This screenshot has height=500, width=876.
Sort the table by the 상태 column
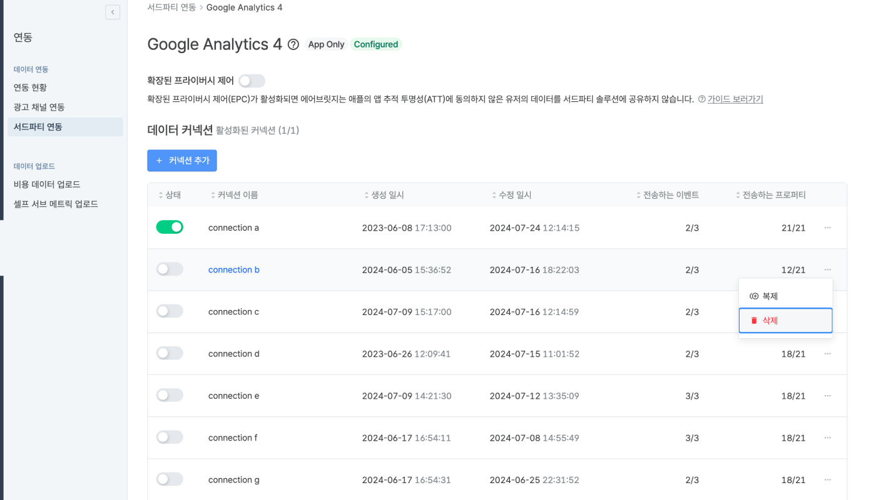pyautogui.click(x=170, y=195)
